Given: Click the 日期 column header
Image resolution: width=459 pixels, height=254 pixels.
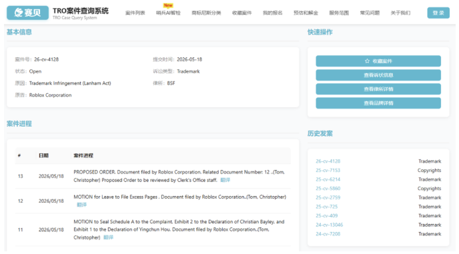Looking at the screenshot, I should 43,155.
